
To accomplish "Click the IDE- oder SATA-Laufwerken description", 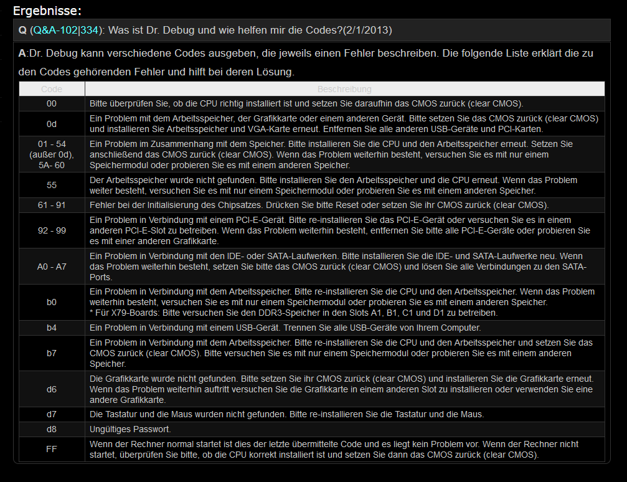I will click(x=338, y=267).
